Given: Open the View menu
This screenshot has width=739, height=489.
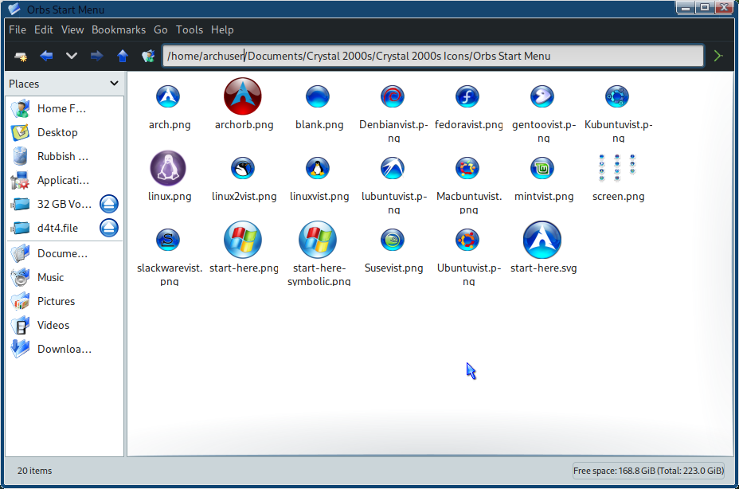Looking at the screenshot, I should 72,29.
